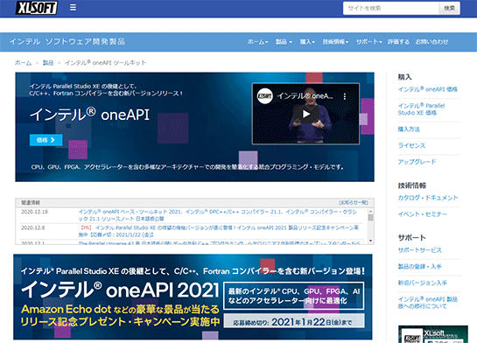
Task: Play the インテル oneAPI video
Action: click(x=306, y=114)
